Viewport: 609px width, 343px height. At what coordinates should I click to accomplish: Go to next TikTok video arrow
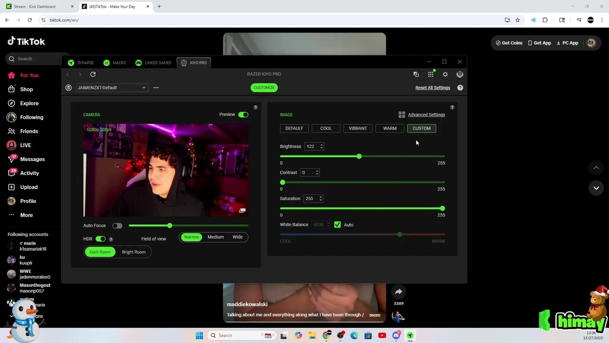(596, 188)
